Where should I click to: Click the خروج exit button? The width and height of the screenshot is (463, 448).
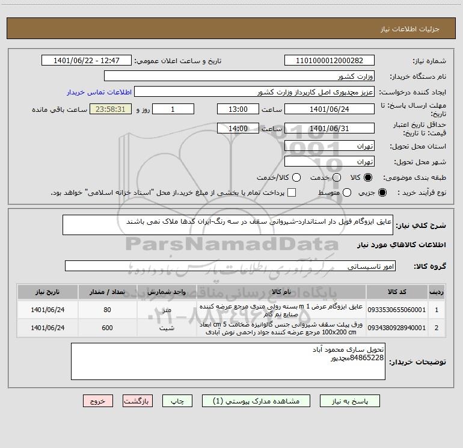(98, 401)
